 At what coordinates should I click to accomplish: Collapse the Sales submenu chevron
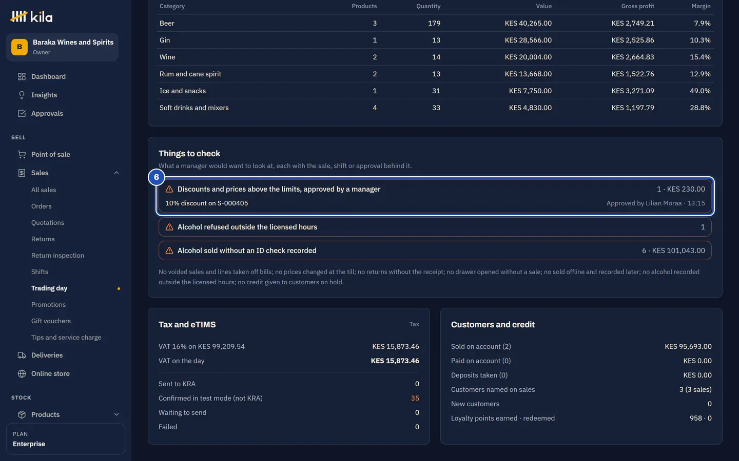(116, 173)
